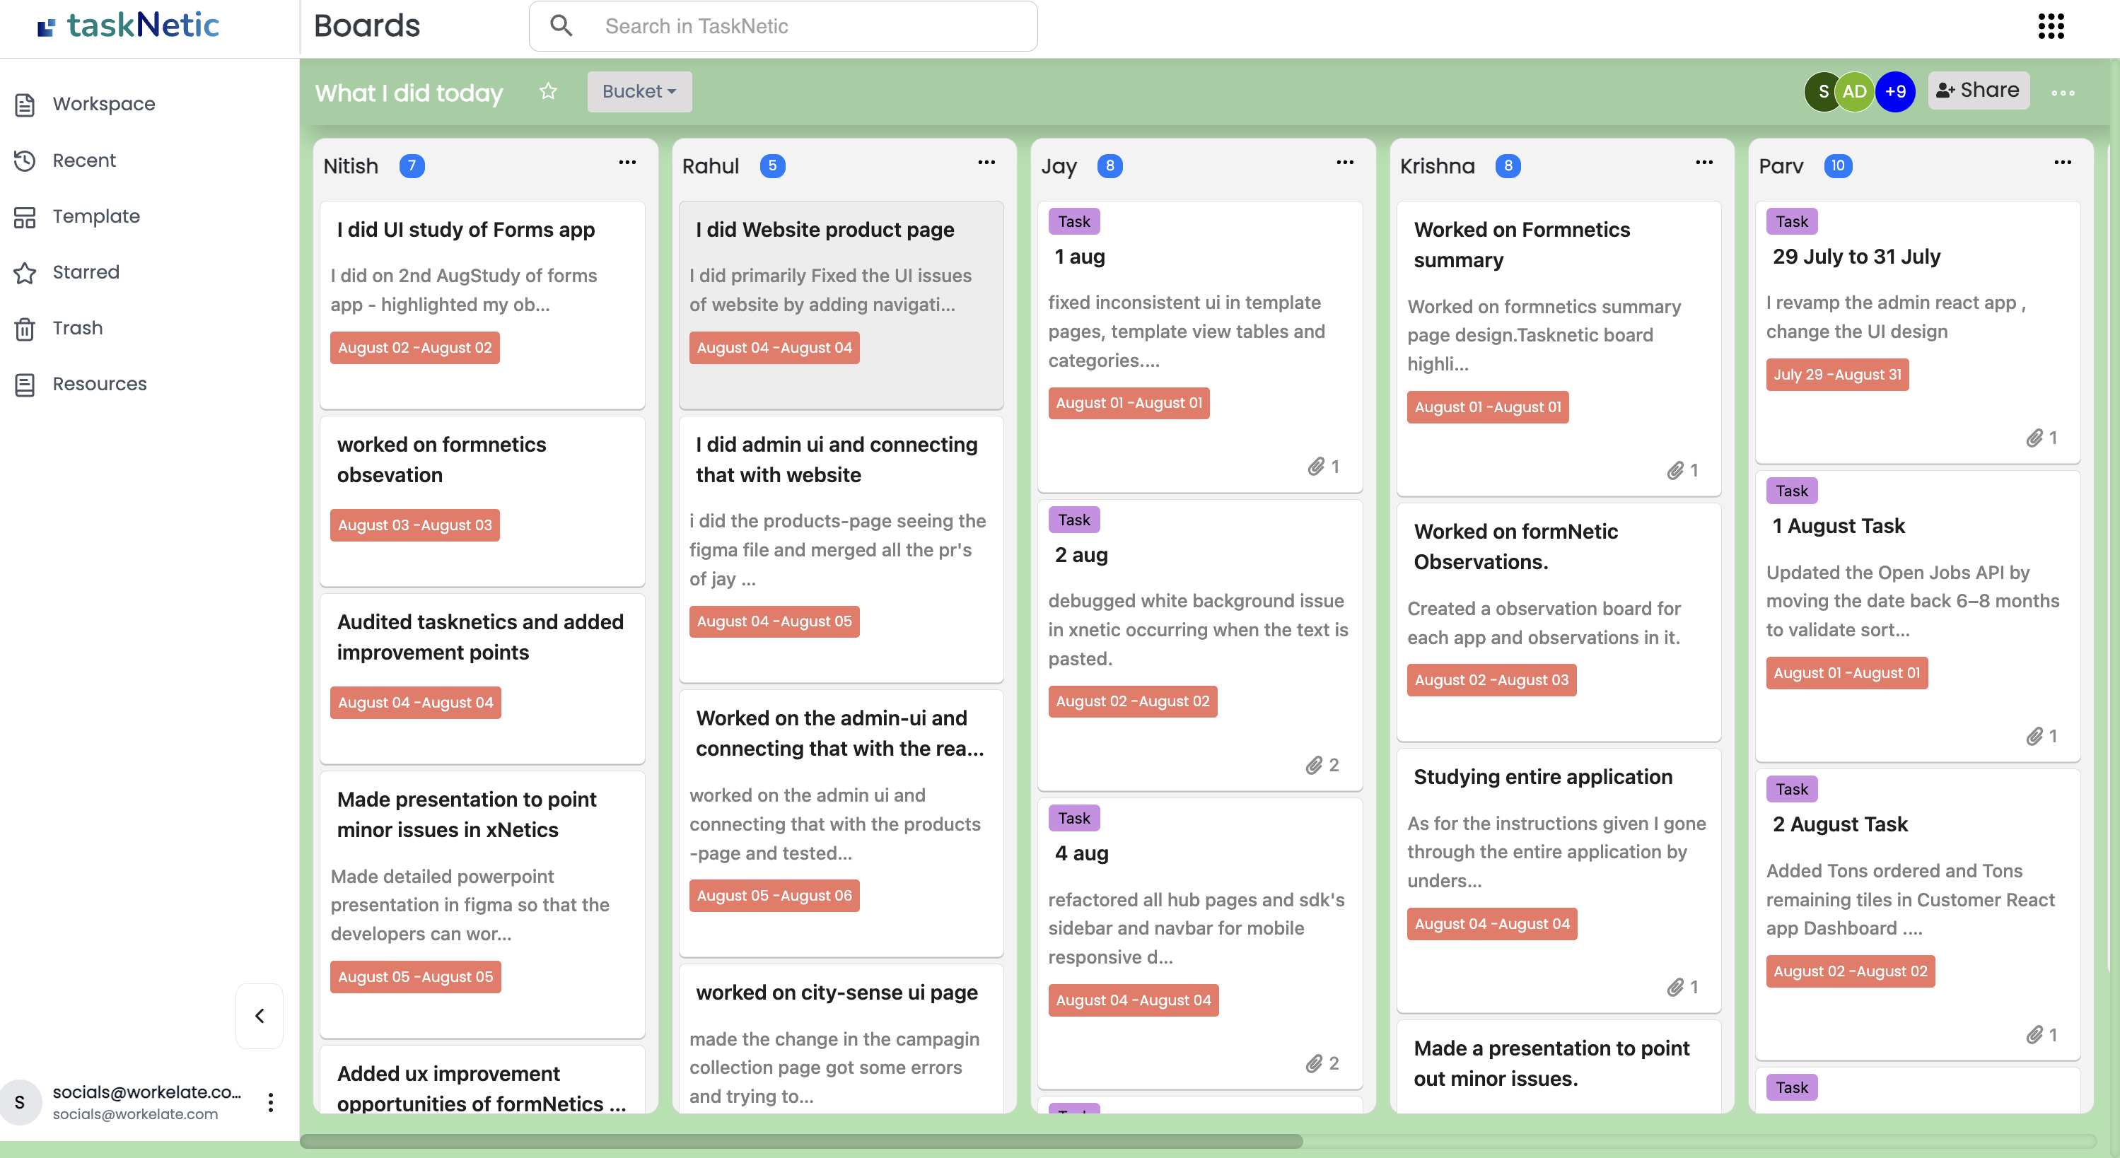The width and height of the screenshot is (2120, 1158).
Task: Click the taskNetic logo
Action: tap(129, 25)
